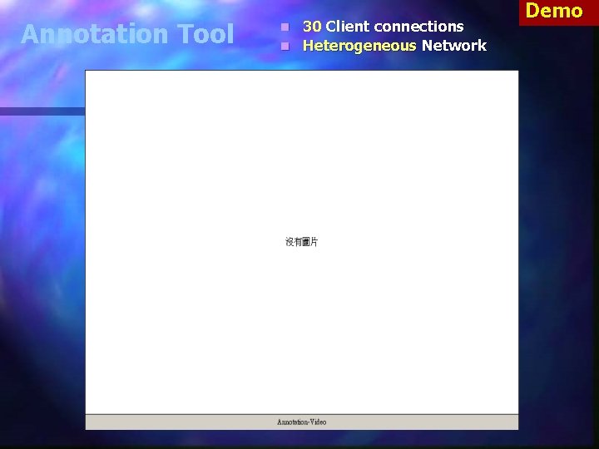Click the red 'Demo' badge

(558, 12)
